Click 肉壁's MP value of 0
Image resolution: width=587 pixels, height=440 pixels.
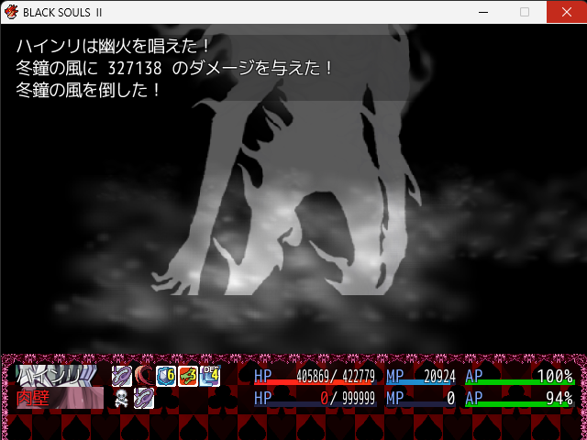(451, 398)
